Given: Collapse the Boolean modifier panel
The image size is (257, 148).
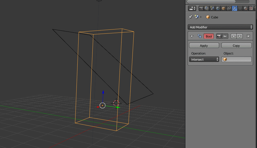Looking at the screenshot, I should [x=192, y=36].
